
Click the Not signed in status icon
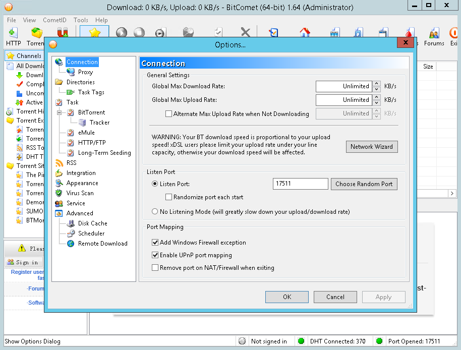[242, 341]
